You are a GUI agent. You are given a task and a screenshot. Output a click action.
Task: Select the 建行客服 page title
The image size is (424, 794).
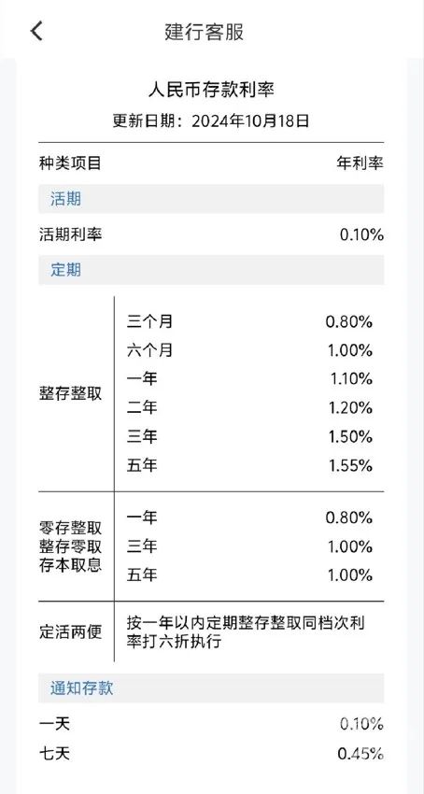[205, 32]
